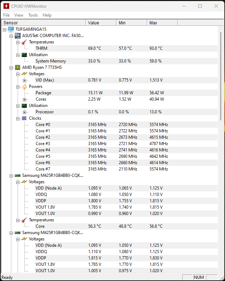Click the Samsung memory Temperatures thermometer icon
The height and width of the screenshot is (281, 225).
coord(24,220)
